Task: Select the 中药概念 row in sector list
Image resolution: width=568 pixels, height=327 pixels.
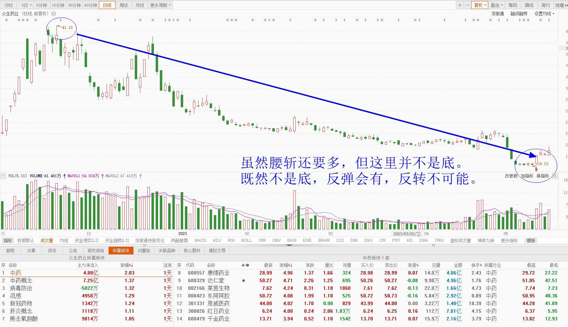Action: click(x=86, y=280)
